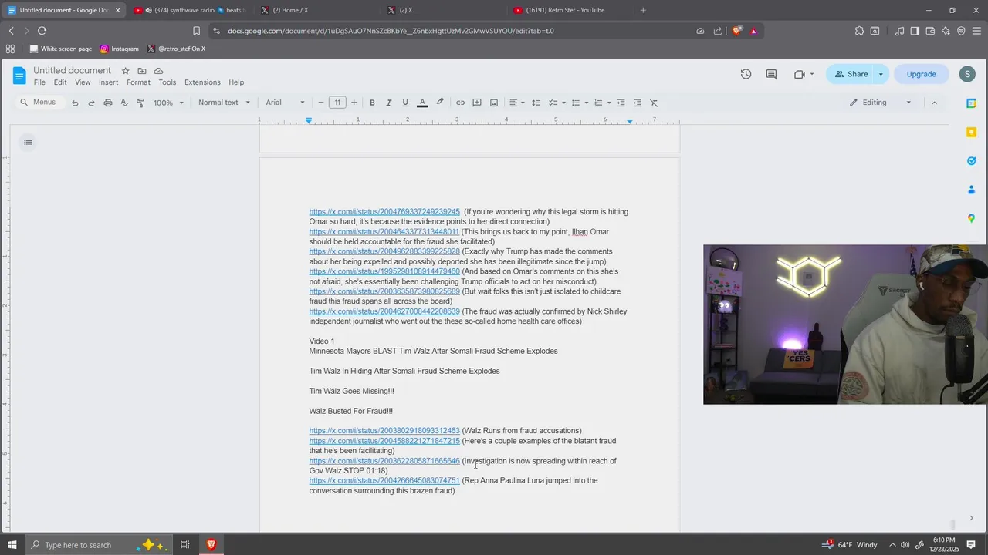Show the document outline tabs icon
The height and width of the screenshot is (555, 988).
click(29, 142)
